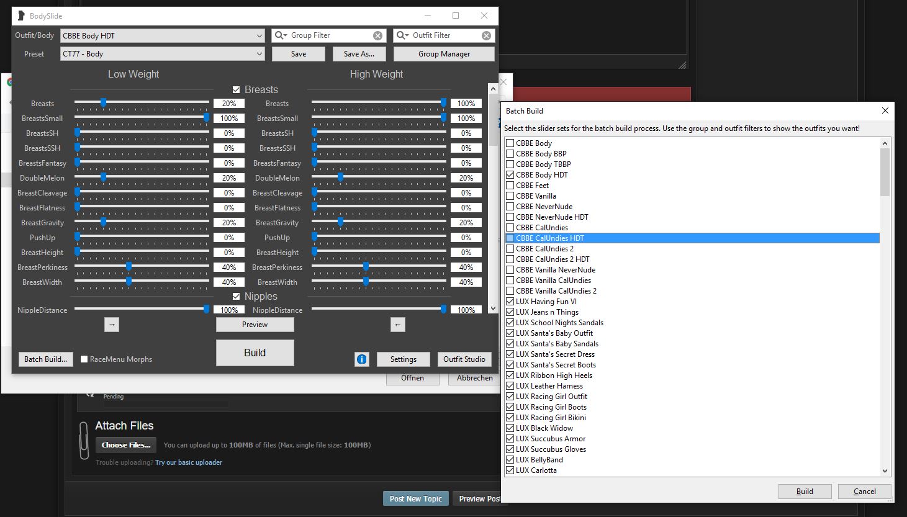The width and height of the screenshot is (907, 517).
Task: Click Choose Files... upload button
Action: tap(126, 445)
